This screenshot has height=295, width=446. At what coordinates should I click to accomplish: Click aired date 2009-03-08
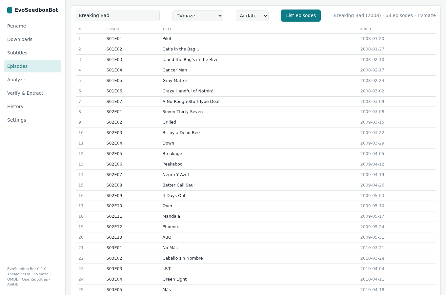coord(372,112)
